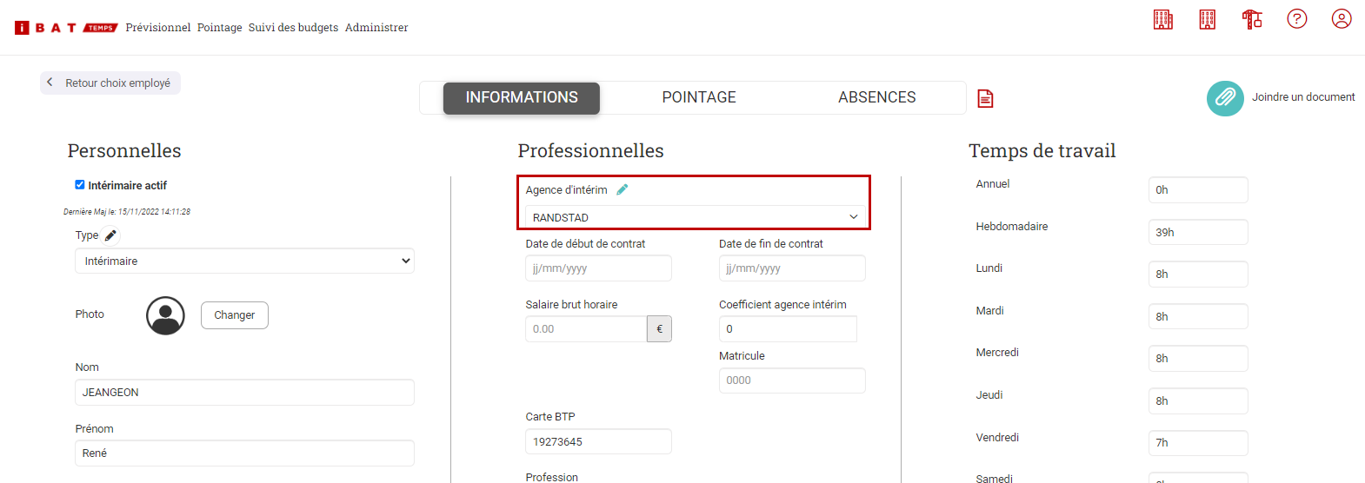Open the help question mark icon
Image resolution: width=1365 pixels, height=483 pixels.
tap(1296, 19)
